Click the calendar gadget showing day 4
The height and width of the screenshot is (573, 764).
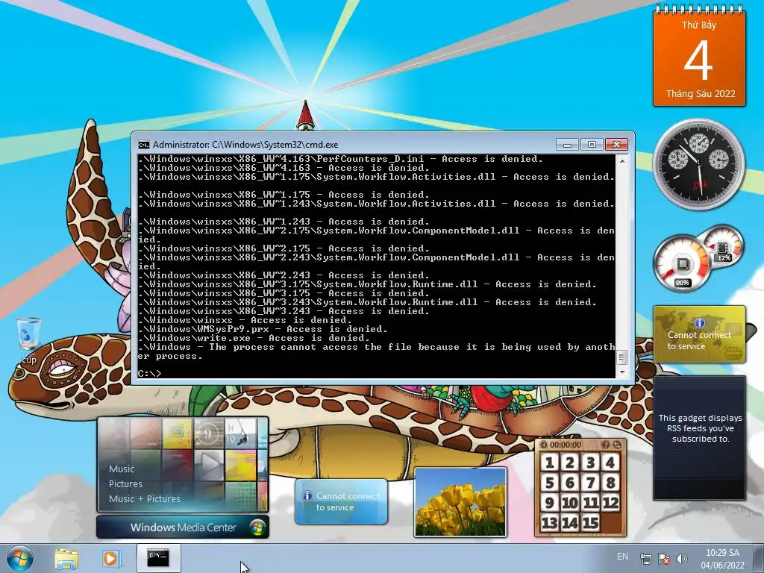[699, 58]
